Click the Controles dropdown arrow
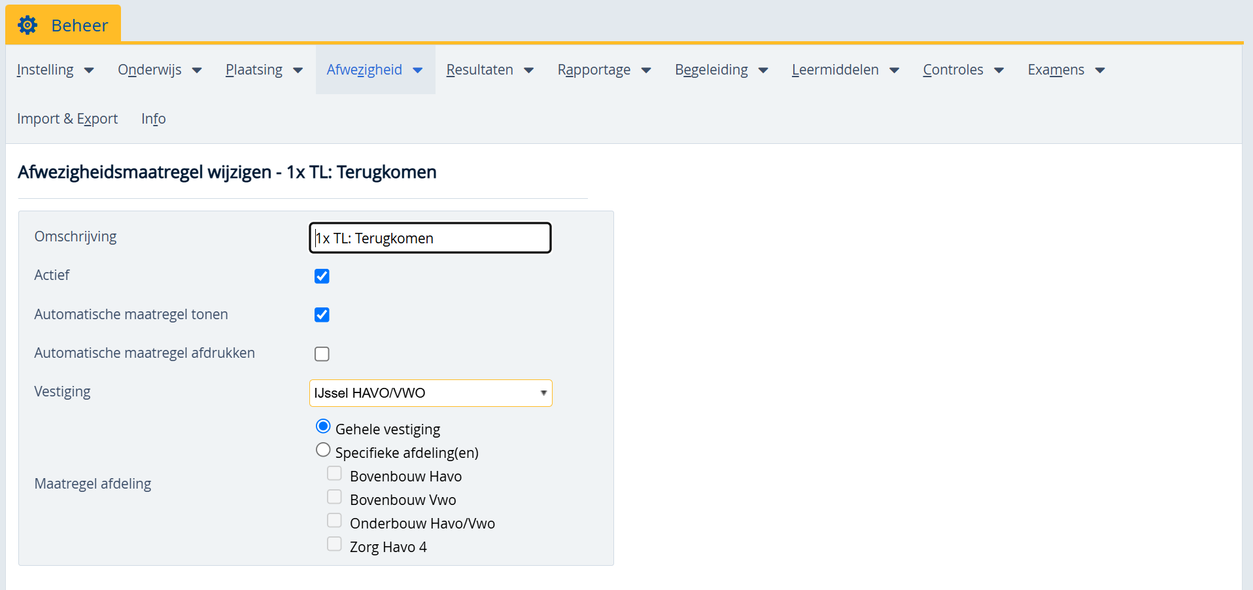Viewport: 1253px width, 590px height. click(999, 71)
